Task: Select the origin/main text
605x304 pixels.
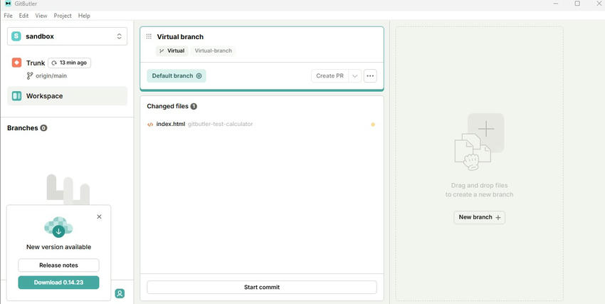Action: pos(51,76)
